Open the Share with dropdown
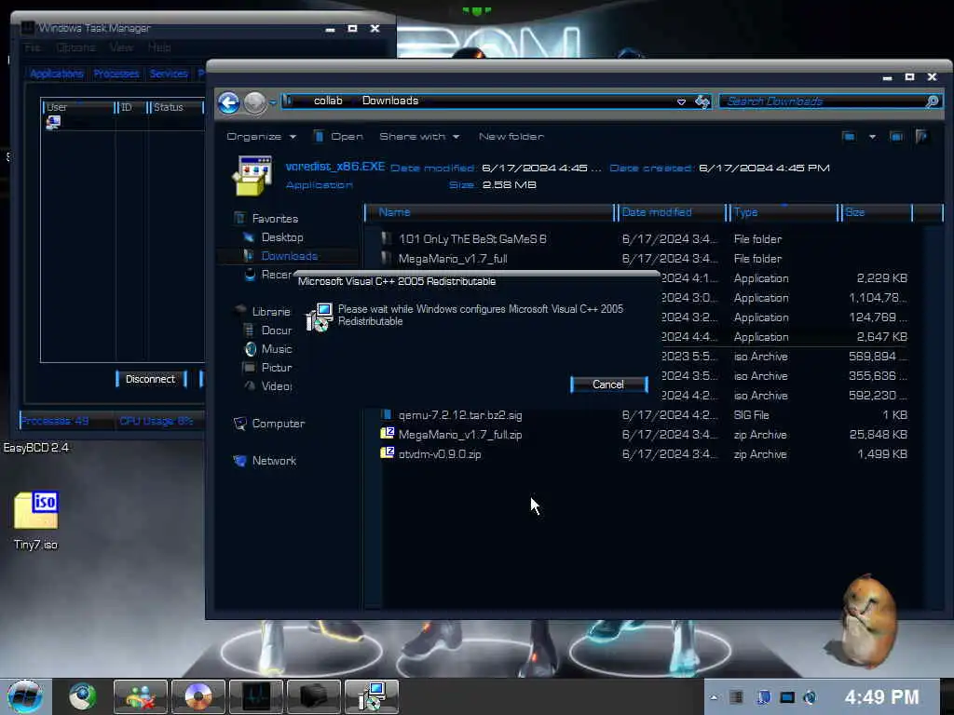The height and width of the screenshot is (715, 954). (419, 137)
